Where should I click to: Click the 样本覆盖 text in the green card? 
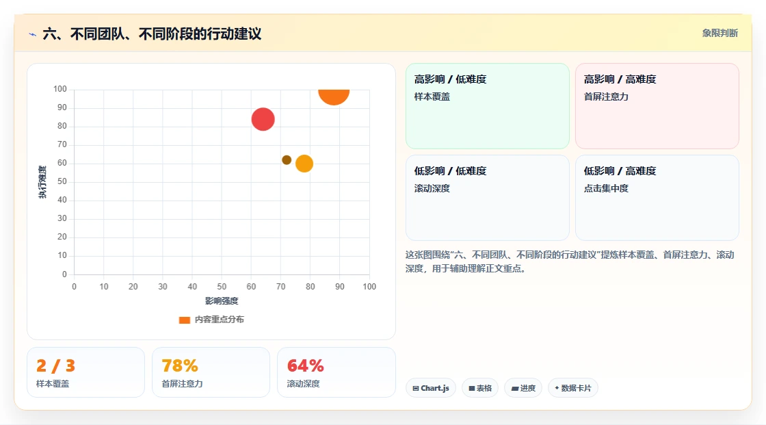click(x=432, y=96)
